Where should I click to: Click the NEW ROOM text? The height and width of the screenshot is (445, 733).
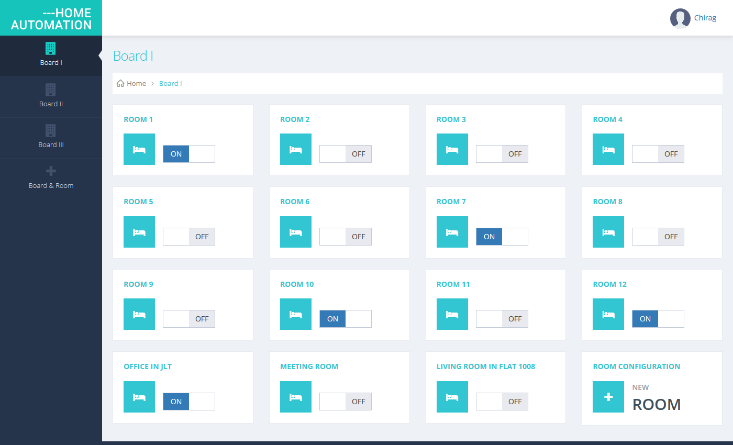(657, 404)
